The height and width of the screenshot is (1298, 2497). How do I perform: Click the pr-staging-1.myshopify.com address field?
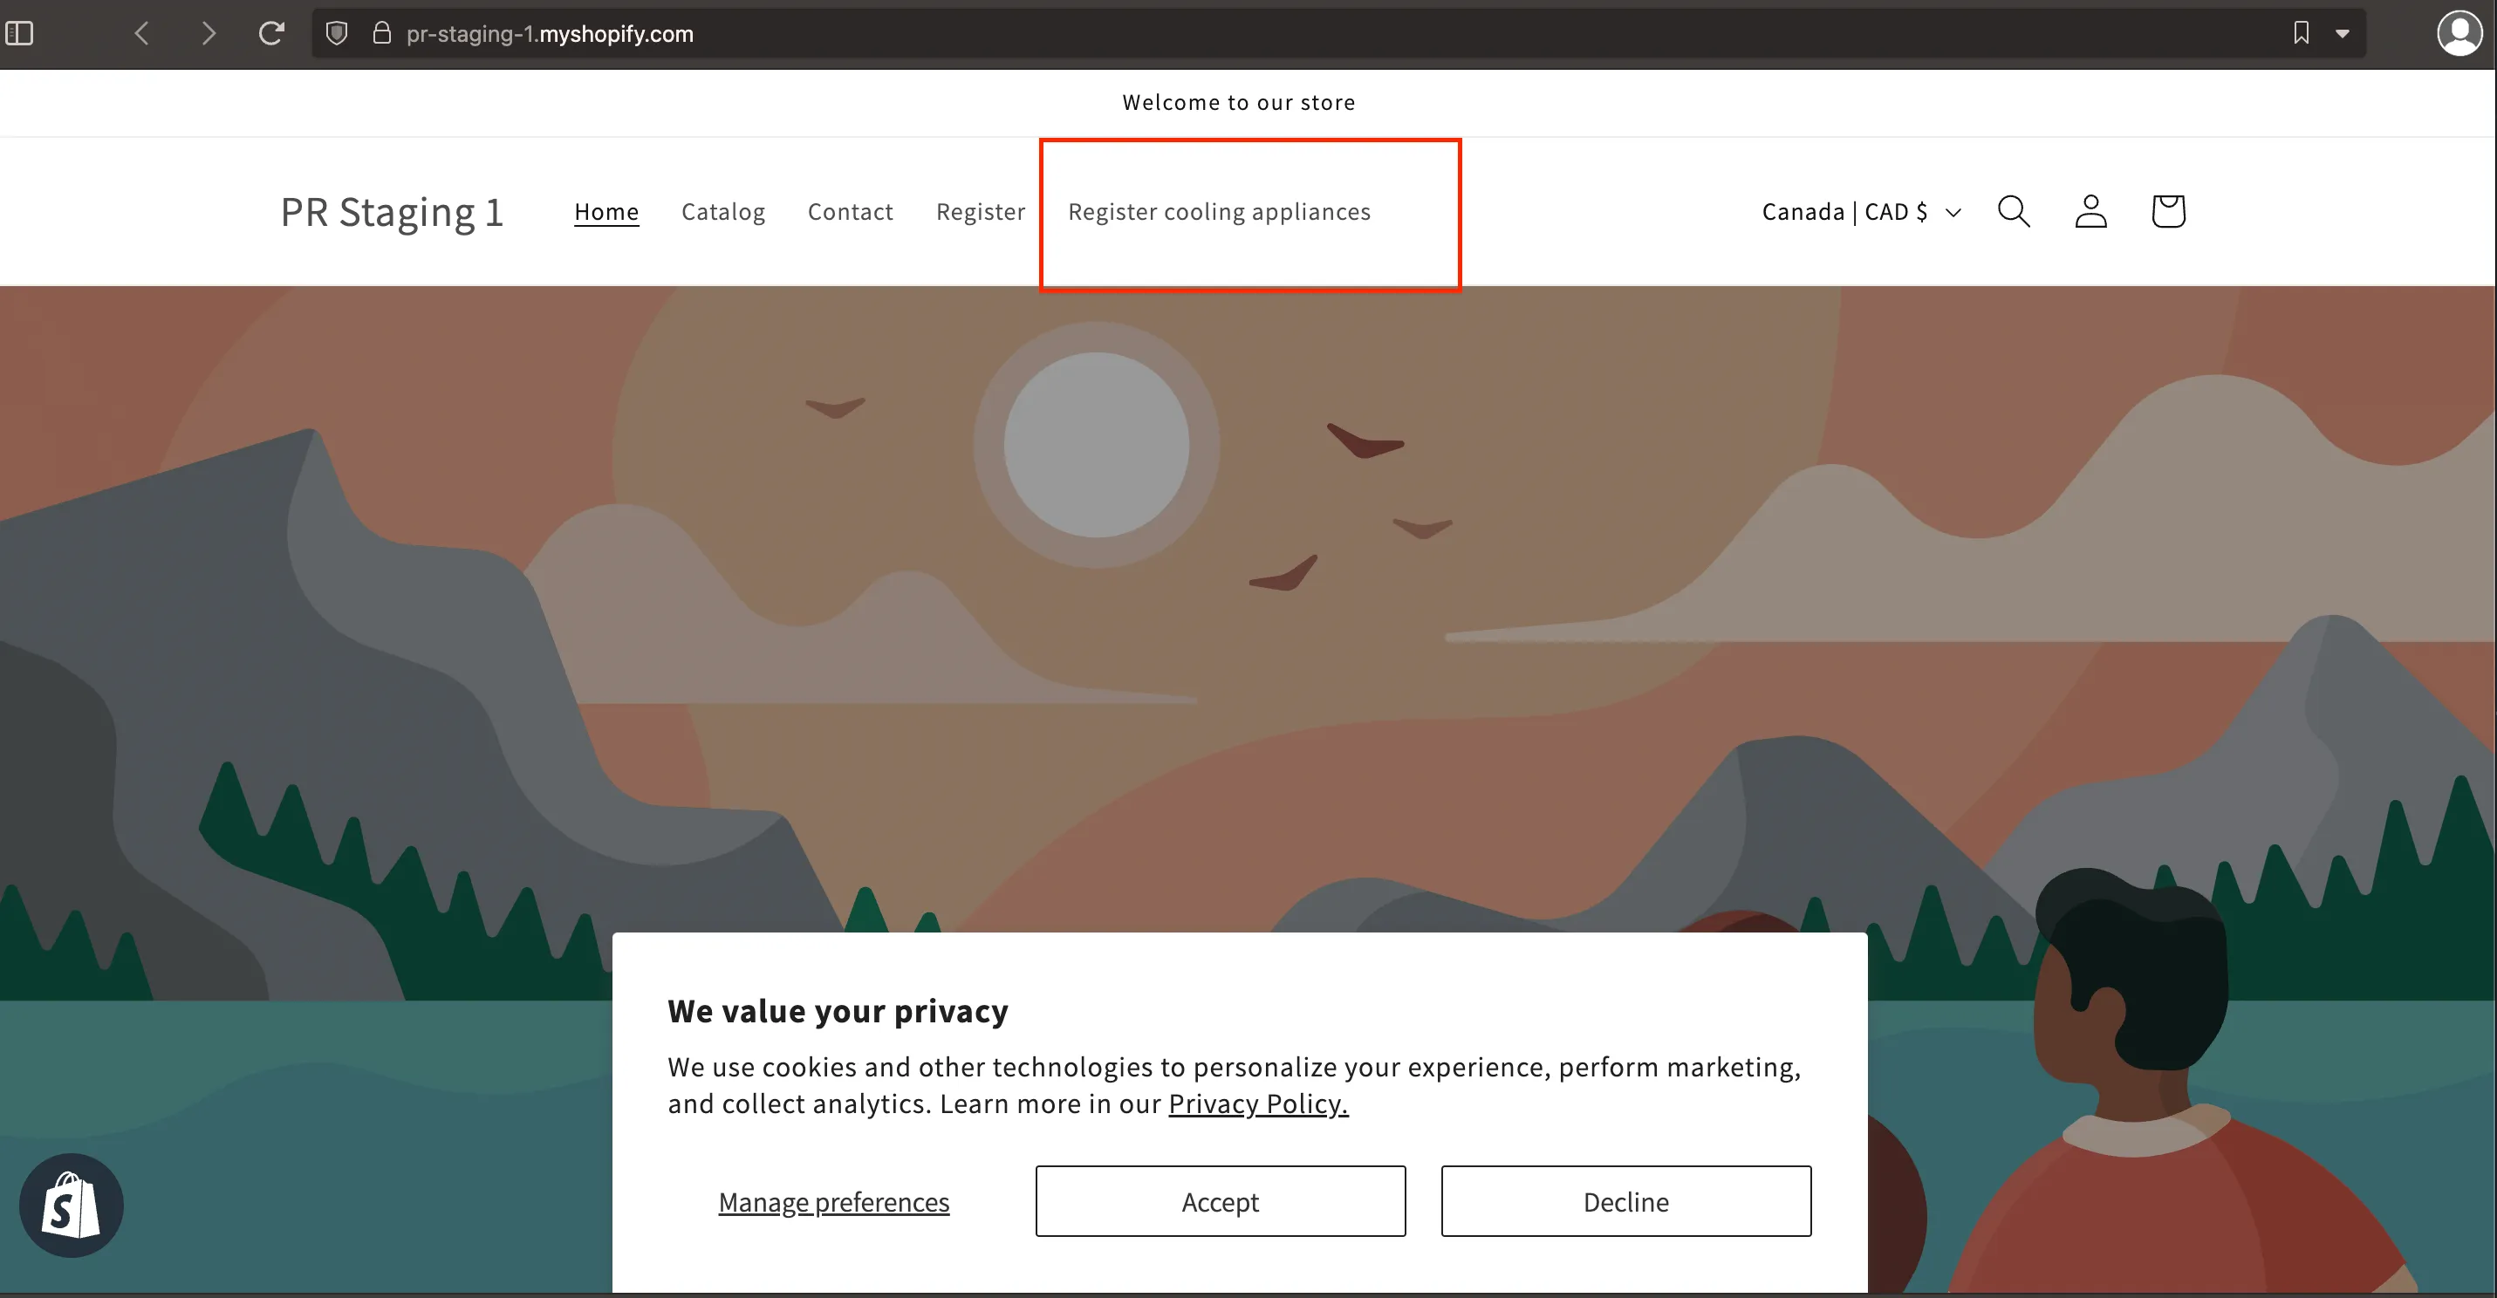(1337, 34)
